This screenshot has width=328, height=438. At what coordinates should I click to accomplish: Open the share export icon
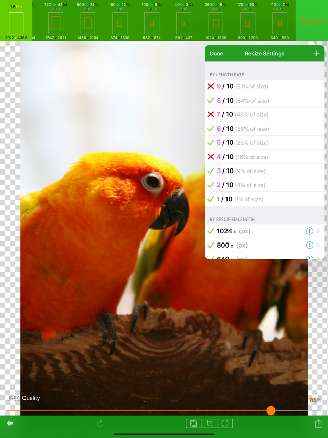(x=318, y=423)
